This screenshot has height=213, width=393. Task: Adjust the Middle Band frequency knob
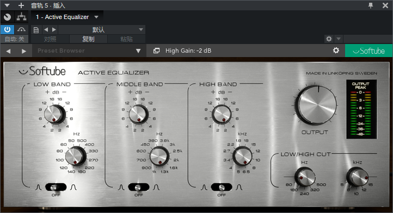pos(159,156)
